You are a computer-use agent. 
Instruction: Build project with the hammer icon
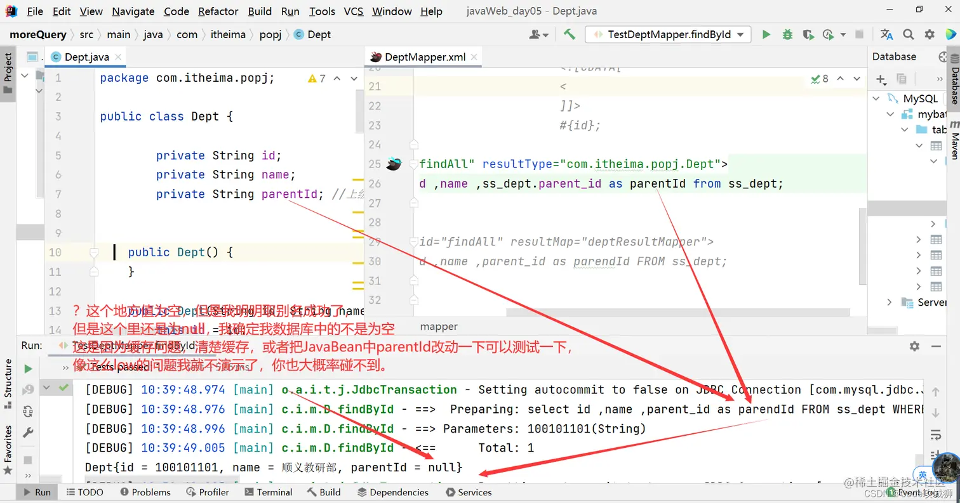(x=569, y=34)
